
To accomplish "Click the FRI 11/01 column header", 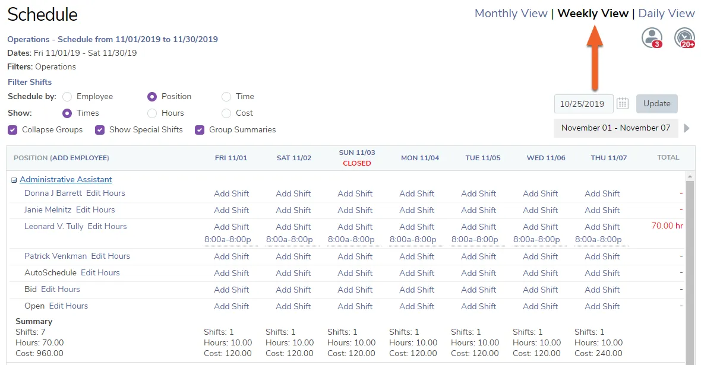I will [x=230, y=158].
